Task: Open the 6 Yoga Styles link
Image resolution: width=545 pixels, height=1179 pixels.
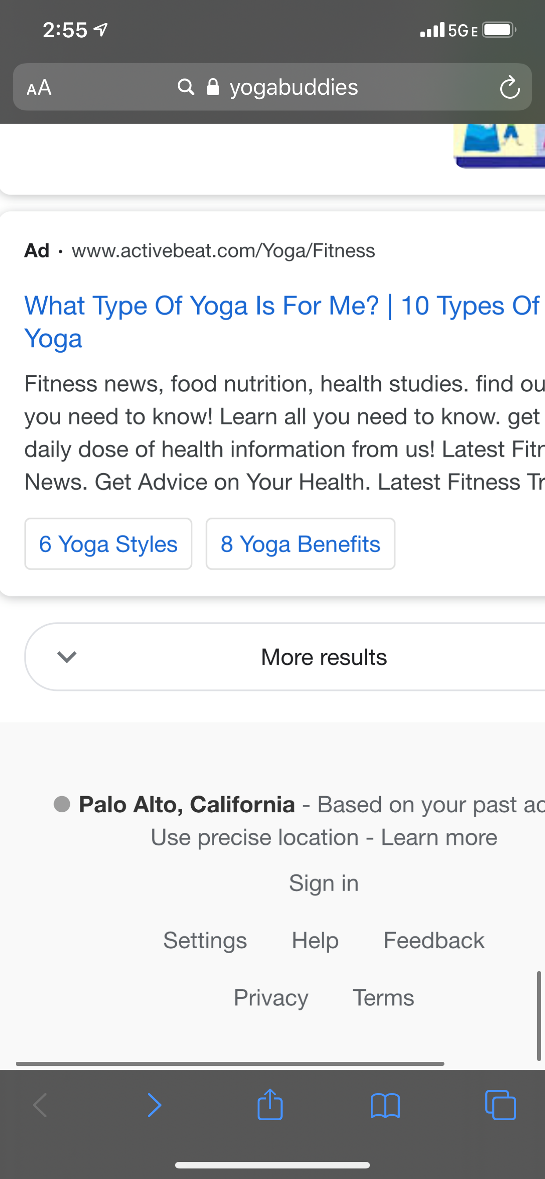Action: tap(108, 544)
